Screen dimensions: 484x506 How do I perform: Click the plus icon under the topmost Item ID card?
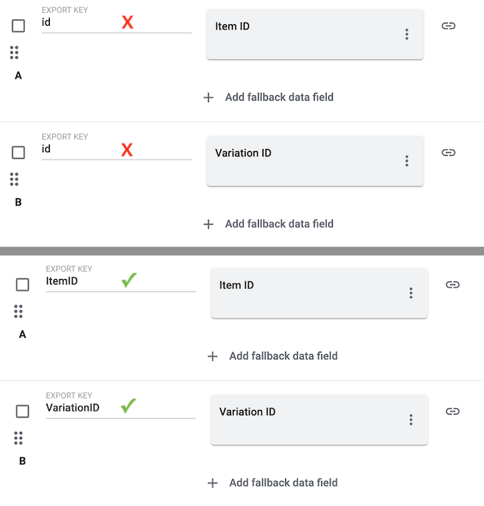209,97
